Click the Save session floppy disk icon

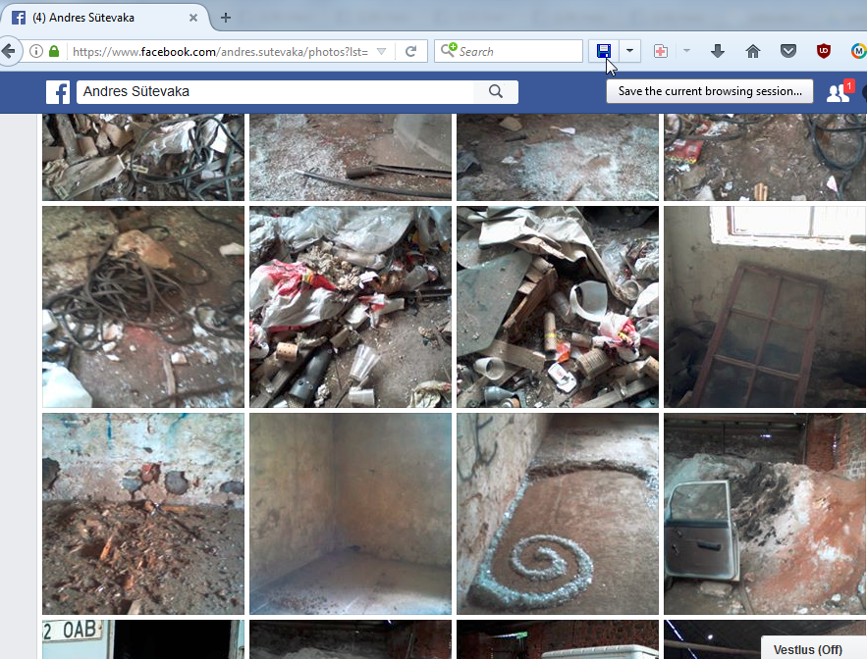pyautogui.click(x=604, y=51)
